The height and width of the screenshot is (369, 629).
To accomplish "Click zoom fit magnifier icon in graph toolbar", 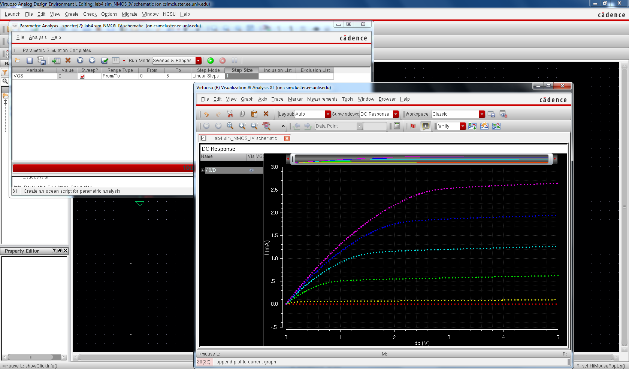I will [230, 126].
